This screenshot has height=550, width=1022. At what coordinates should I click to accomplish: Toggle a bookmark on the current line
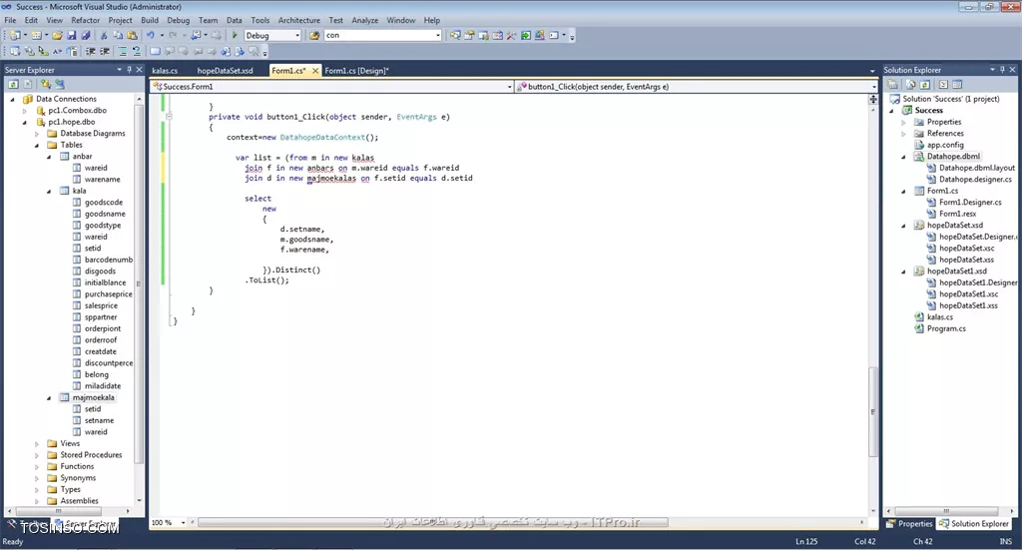click(155, 51)
